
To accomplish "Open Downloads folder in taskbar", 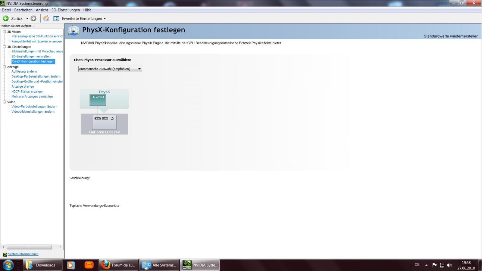I will 43,265.
